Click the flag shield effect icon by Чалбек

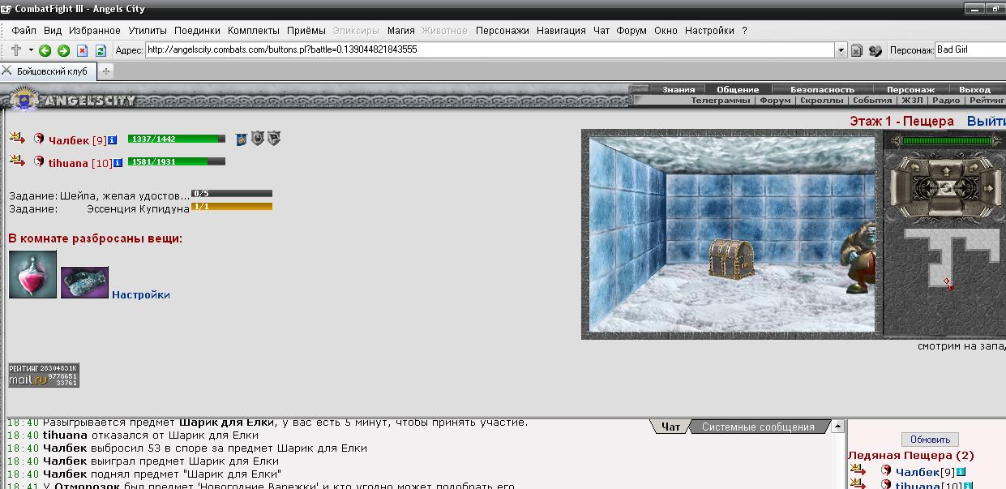point(274,139)
